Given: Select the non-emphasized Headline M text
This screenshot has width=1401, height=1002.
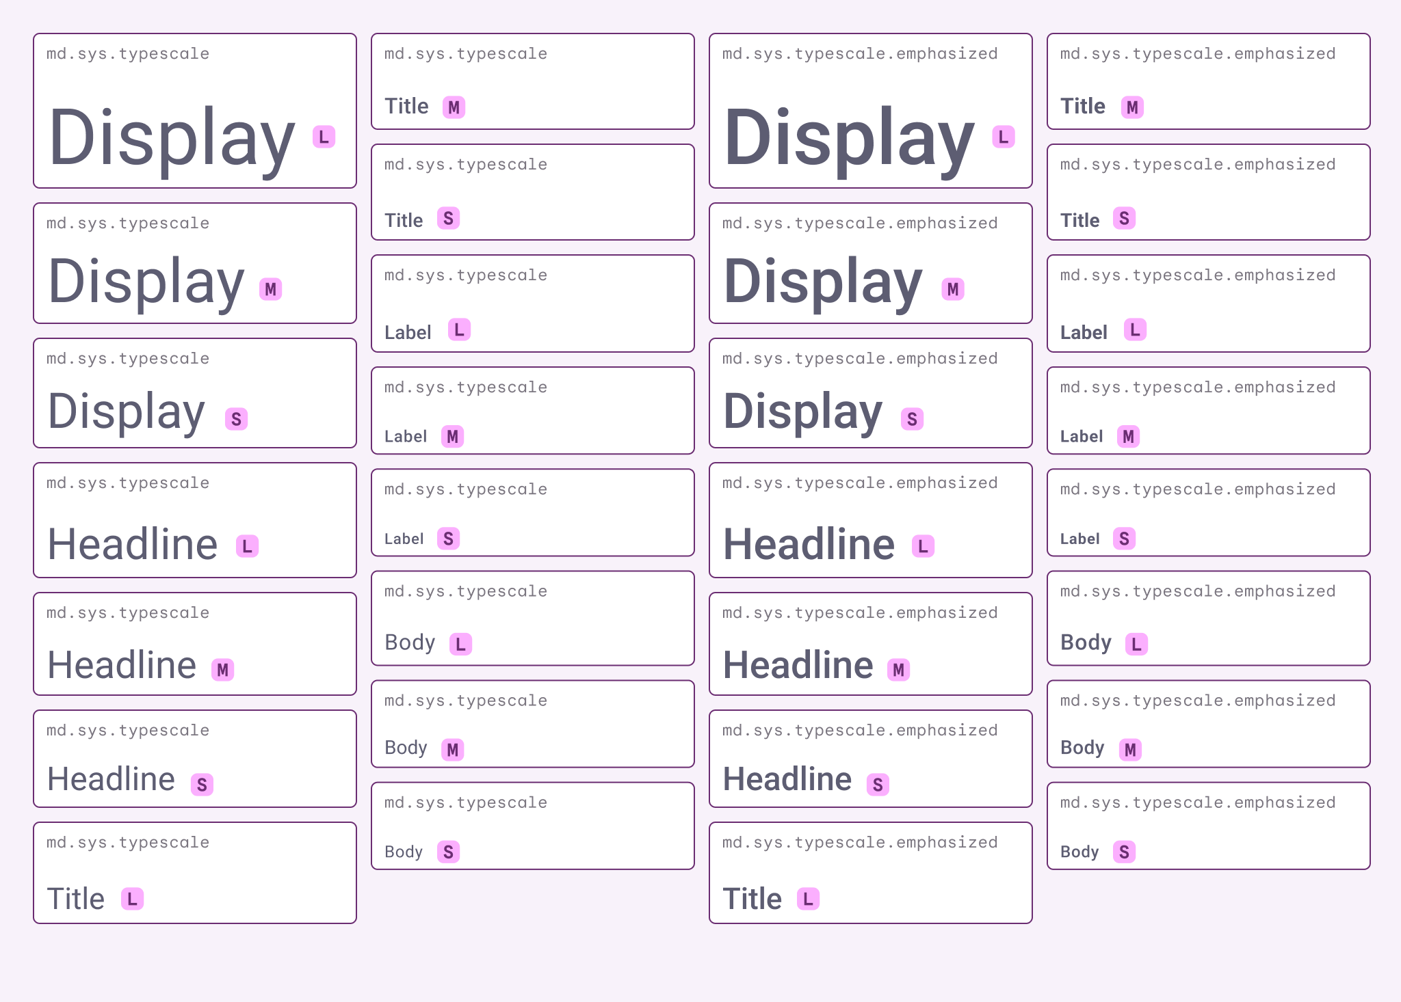Looking at the screenshot, I should pos(122,666).
